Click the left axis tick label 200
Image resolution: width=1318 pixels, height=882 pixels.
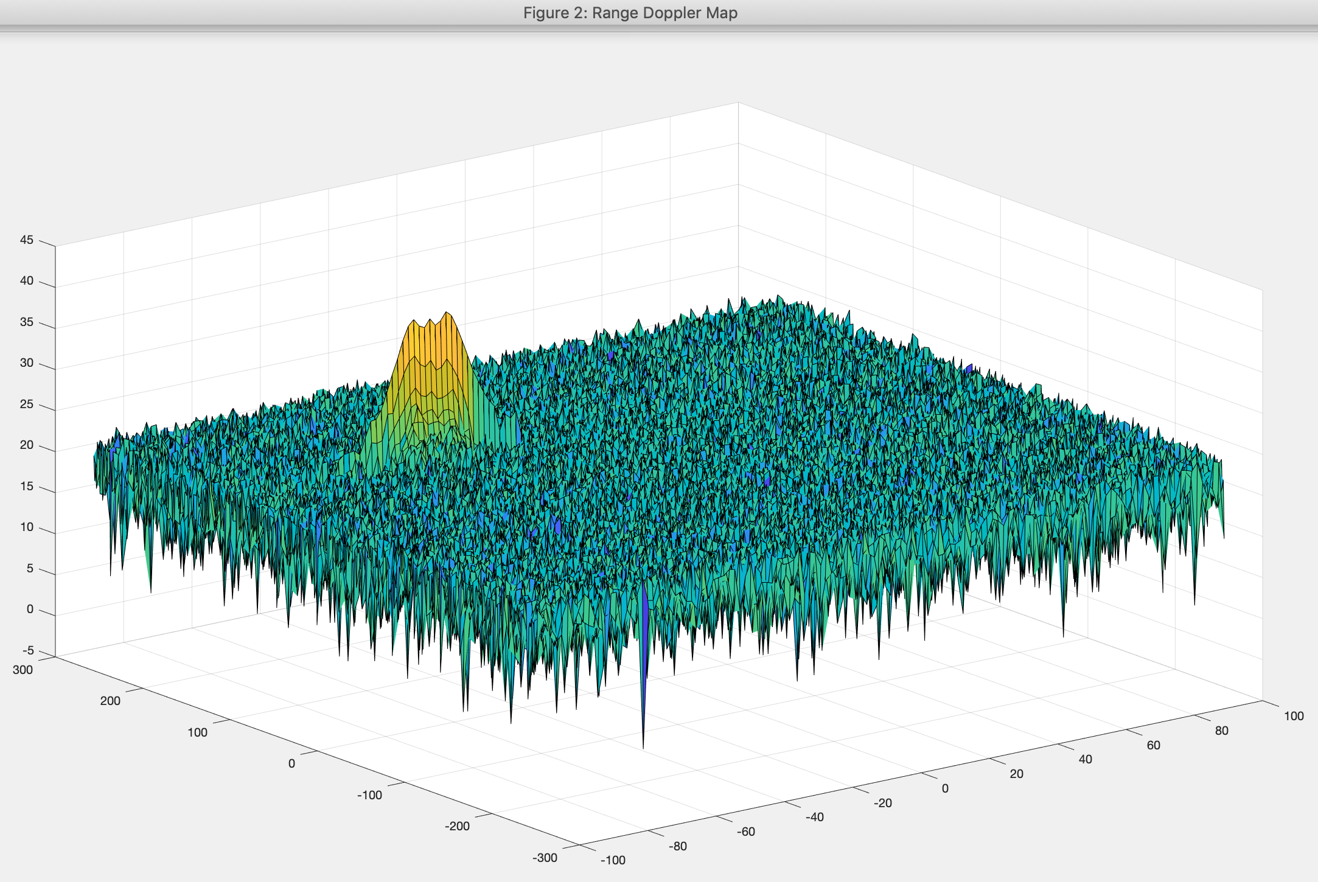110,701
